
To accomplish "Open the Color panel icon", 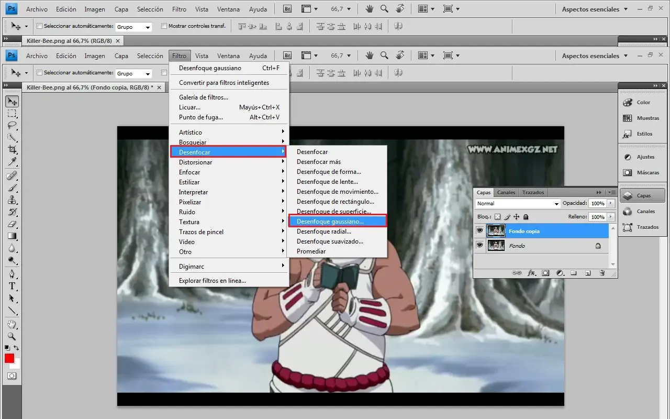I will [628, 103].
